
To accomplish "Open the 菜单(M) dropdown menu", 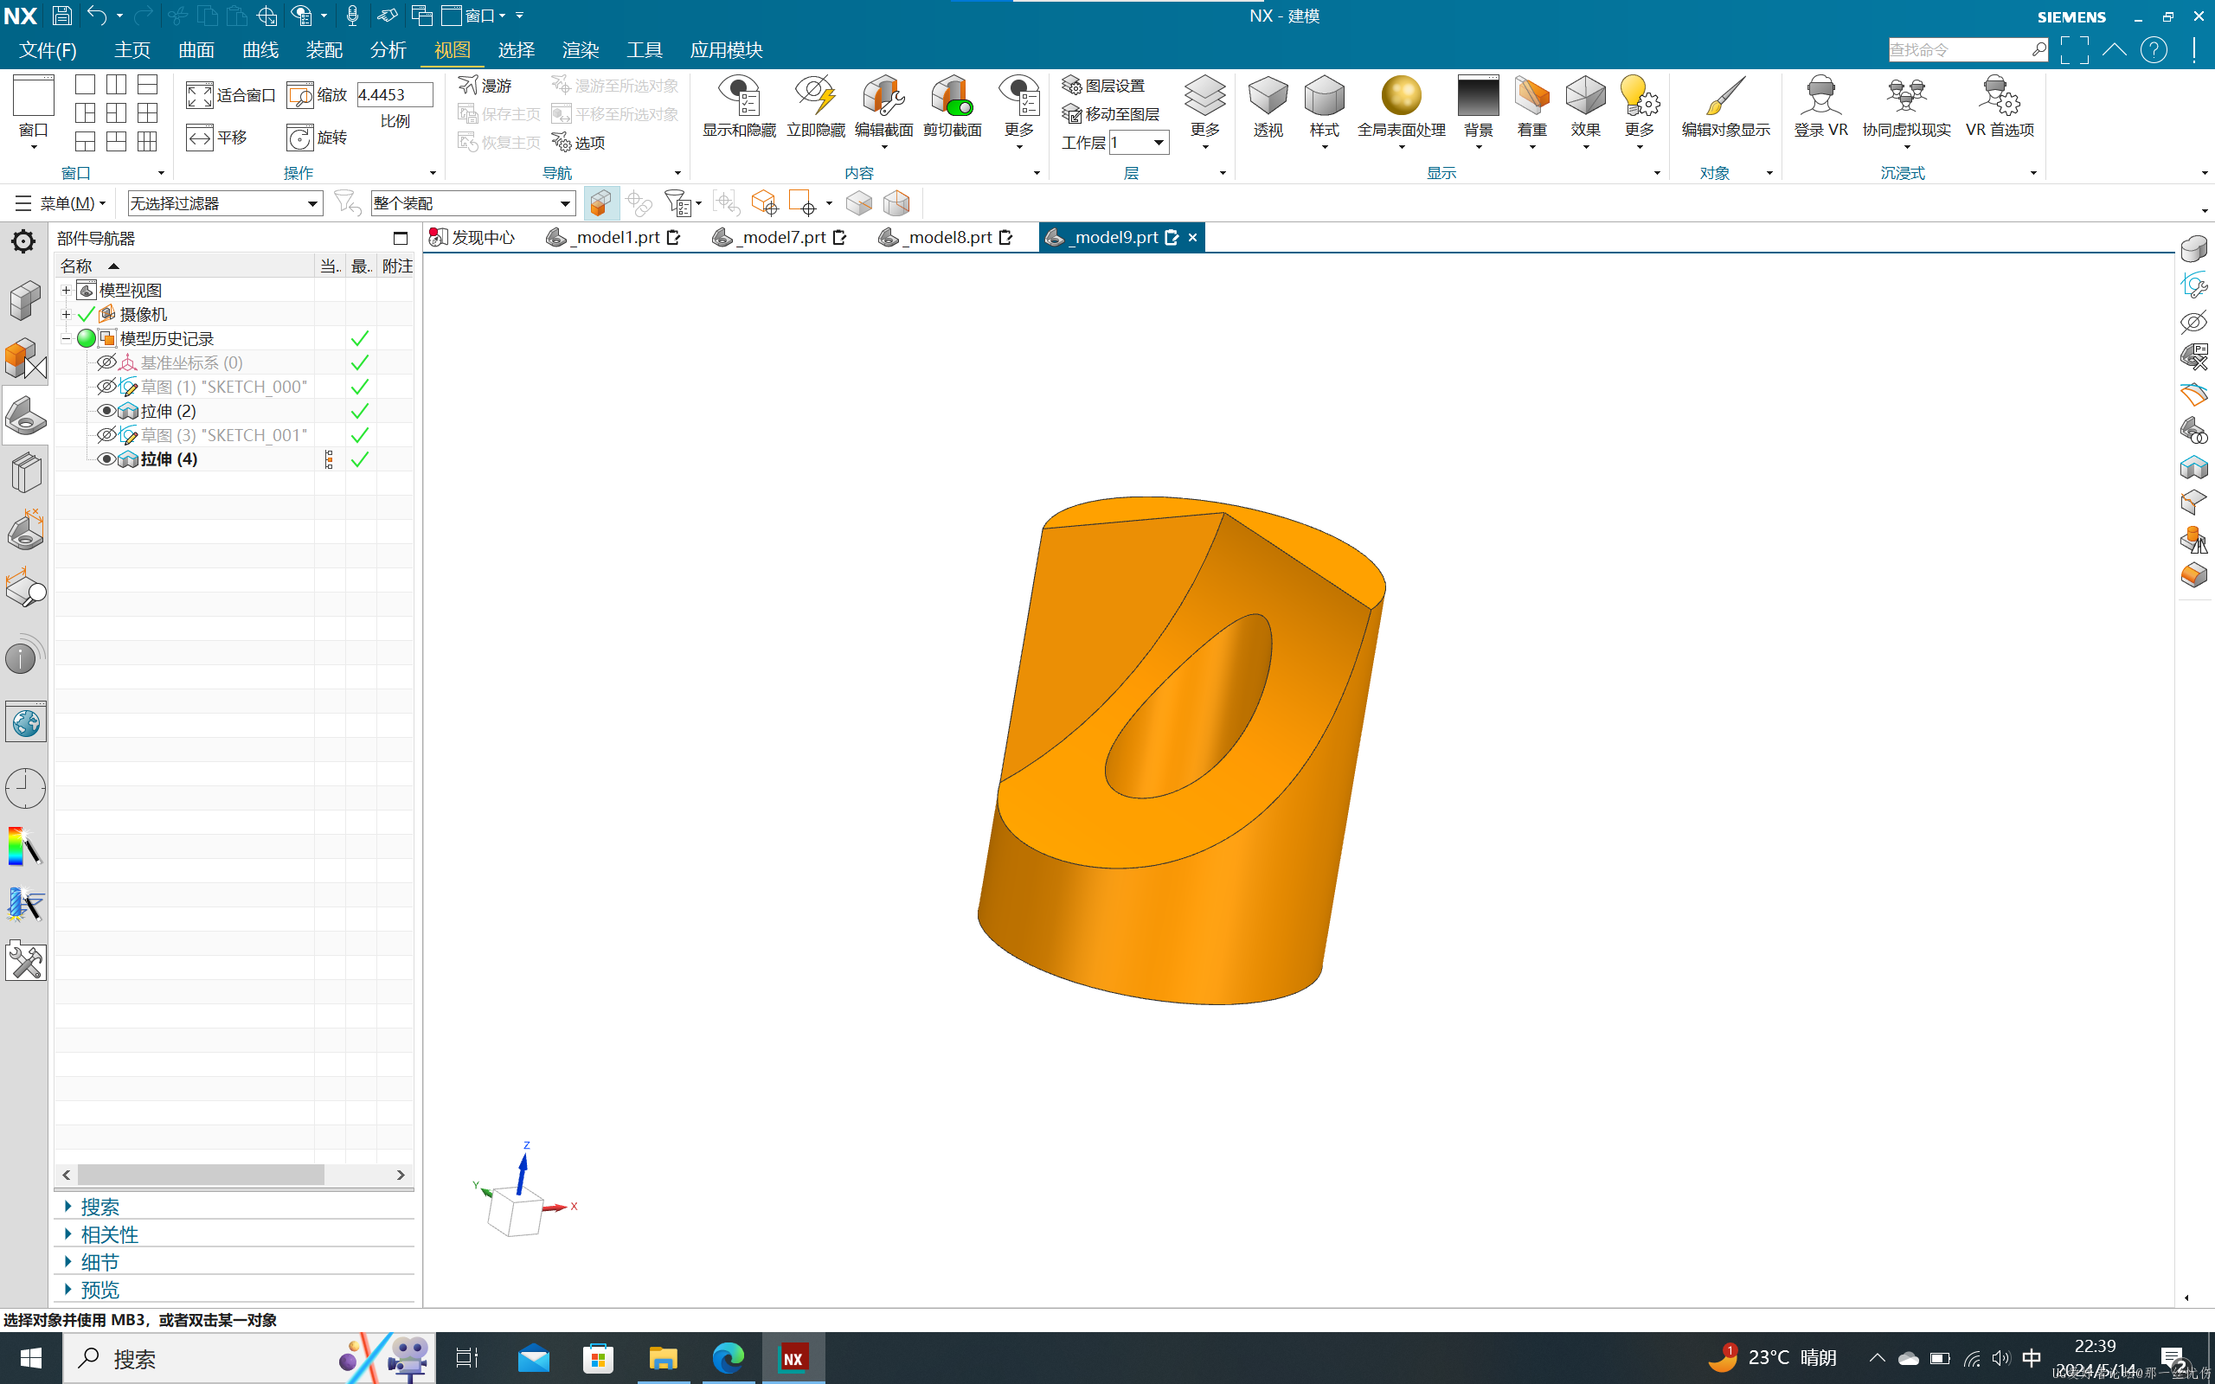I will [x=61, y=203].
